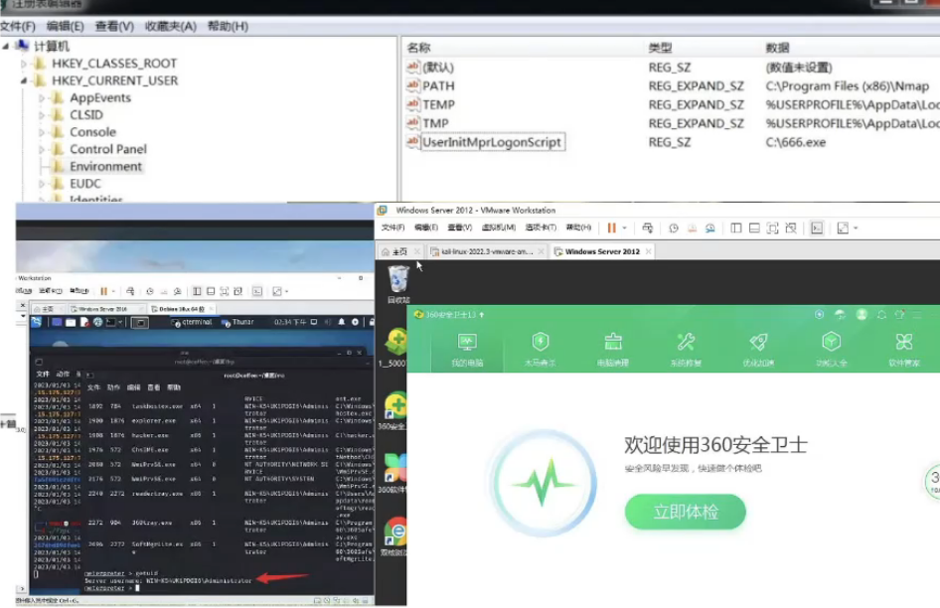Click the 360安全卫士13 upgrade arrow title
The width and height of the screenshot is (940, 608).
pos(449,314)
